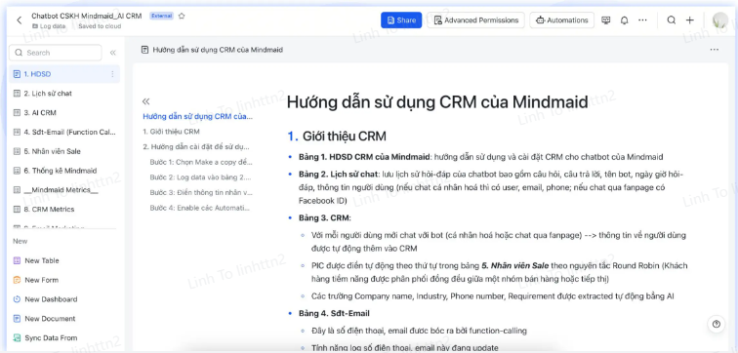
Task: Jump to outline Bước 1: Chọn Make a copy
Action: tap(201, 162)
